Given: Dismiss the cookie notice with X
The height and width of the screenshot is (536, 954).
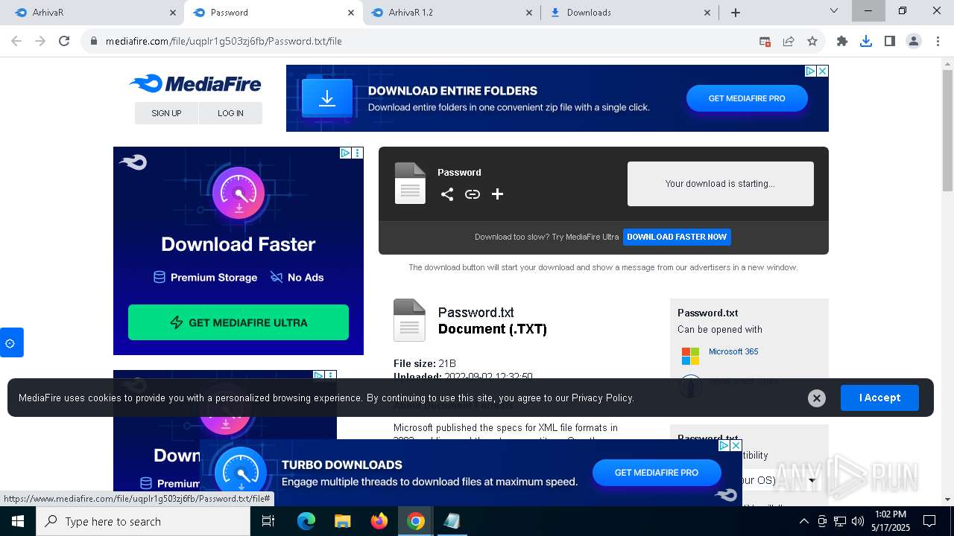Looking at the screenshot, I should coord(817,398).
